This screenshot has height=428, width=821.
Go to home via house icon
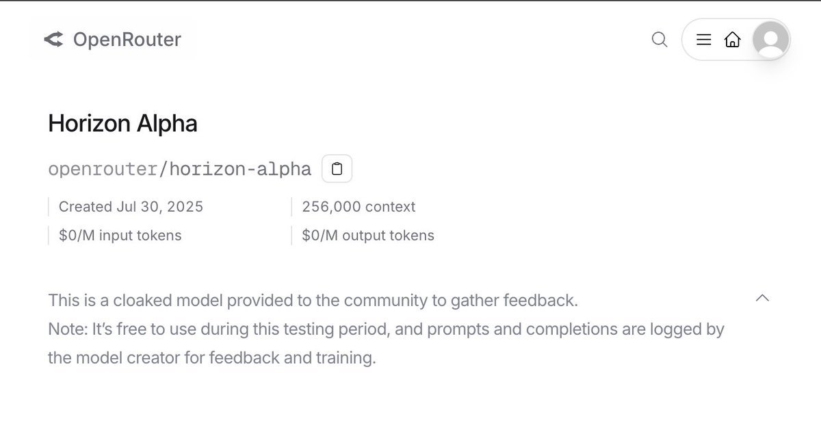click(732, 40)
